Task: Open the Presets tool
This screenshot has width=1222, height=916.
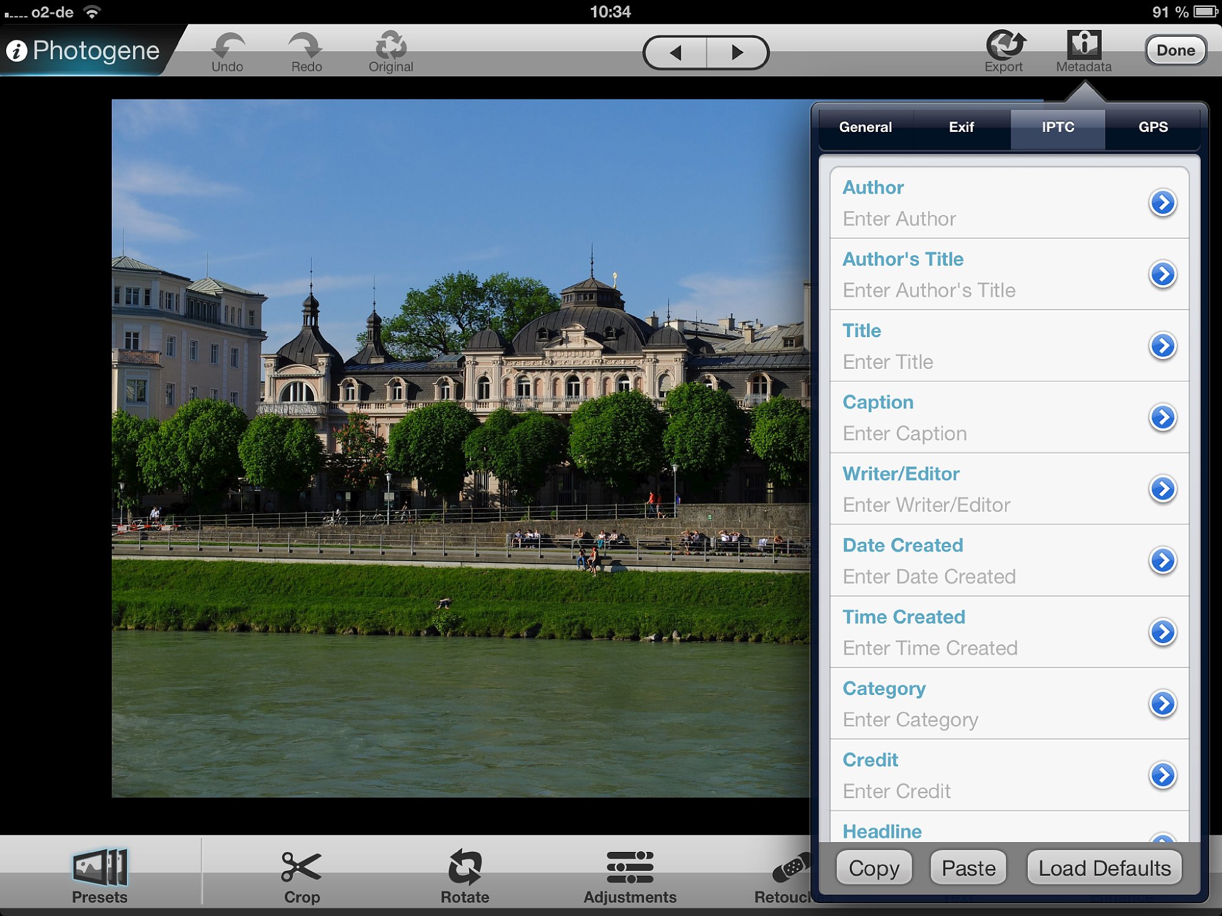Action: tap(100, 867)
